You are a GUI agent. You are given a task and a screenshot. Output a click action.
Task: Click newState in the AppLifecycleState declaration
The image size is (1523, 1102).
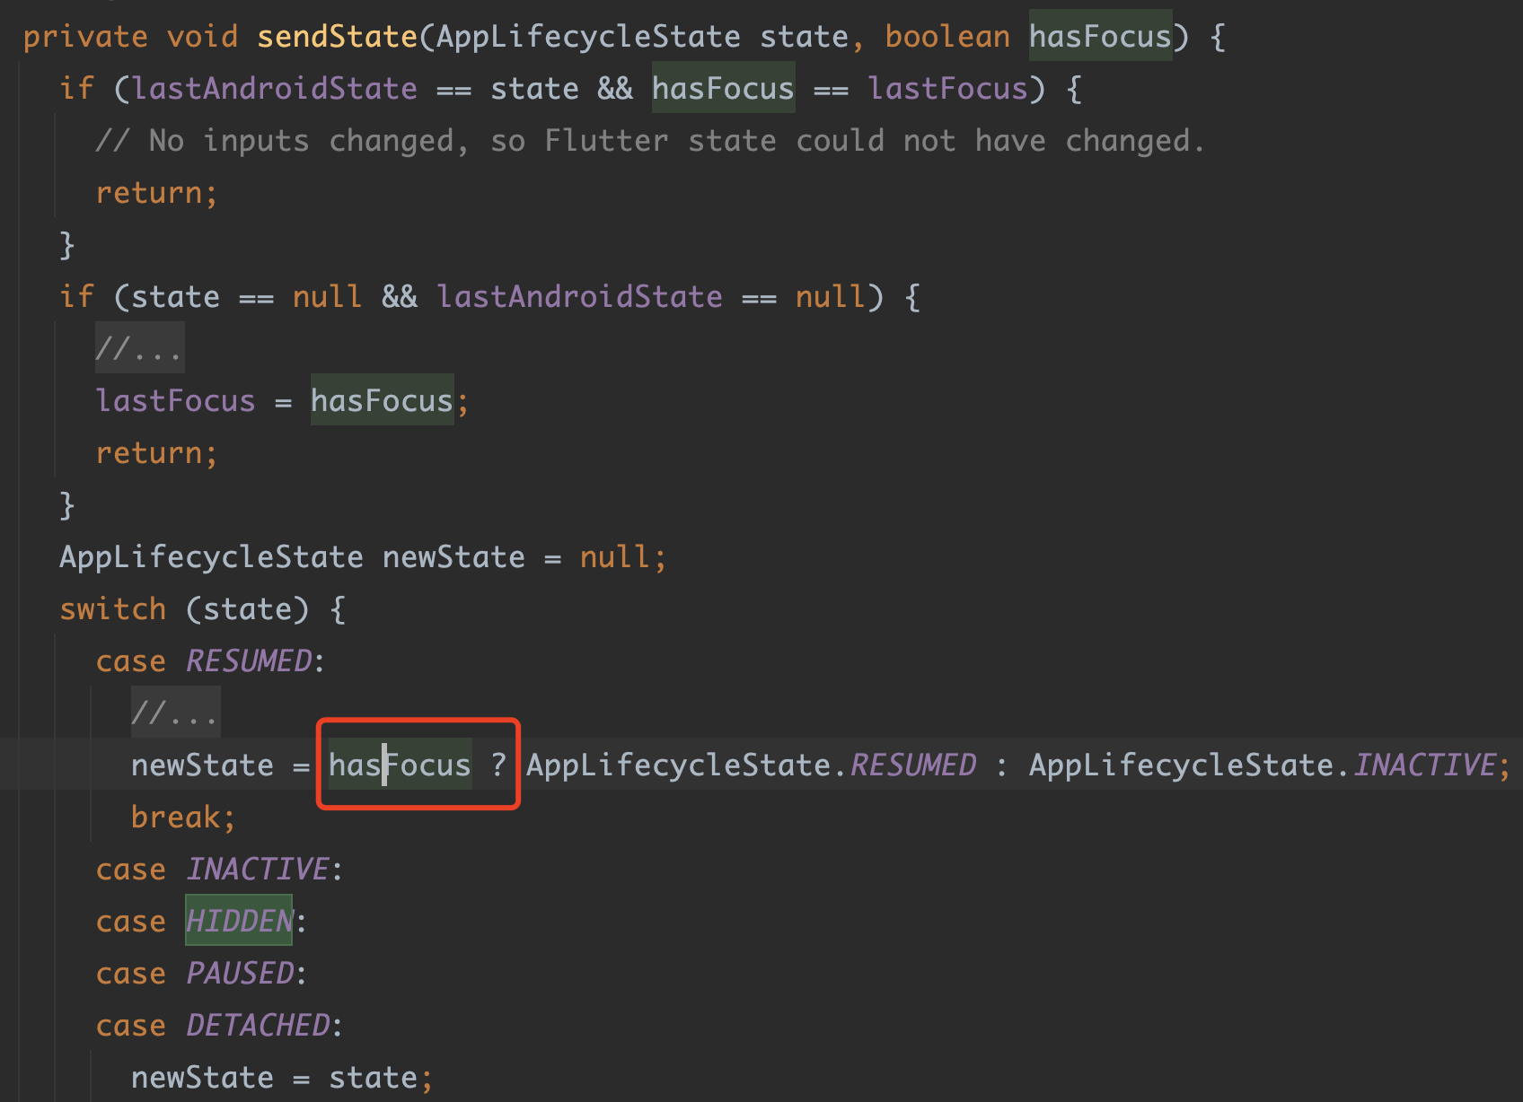453,557
